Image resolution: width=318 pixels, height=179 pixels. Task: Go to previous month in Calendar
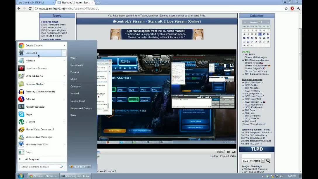[245, 22]
